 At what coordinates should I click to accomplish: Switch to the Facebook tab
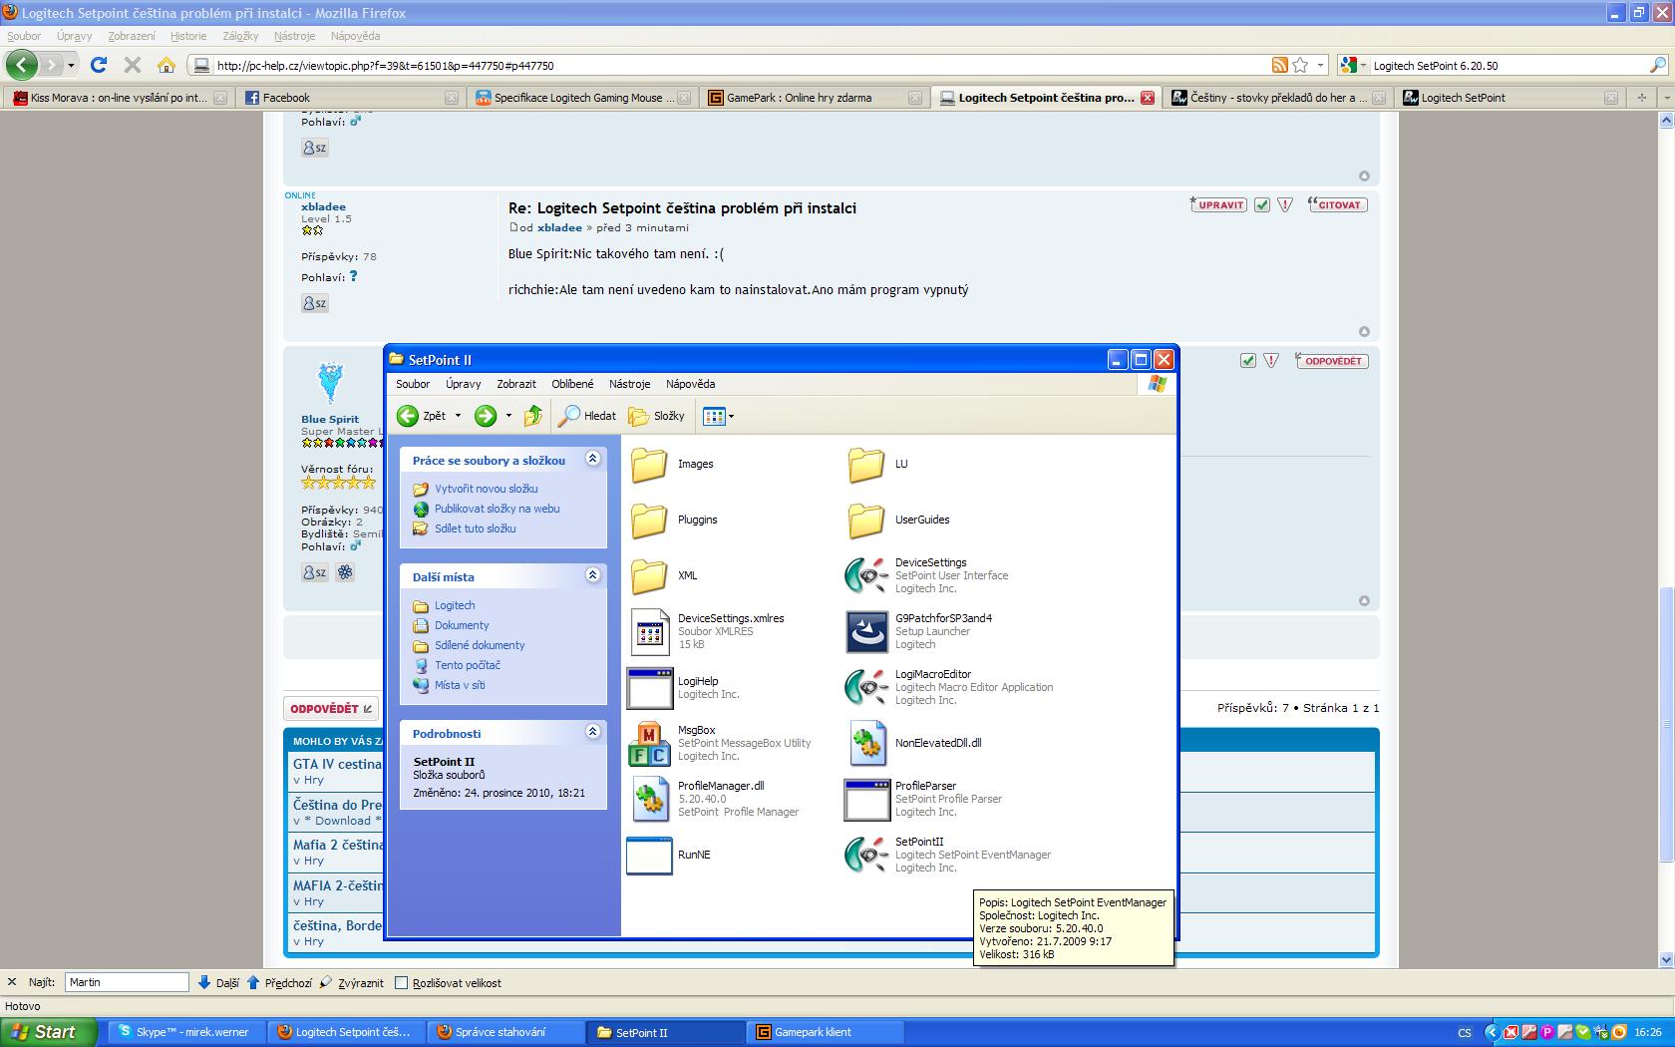click(x=351, y=98)
